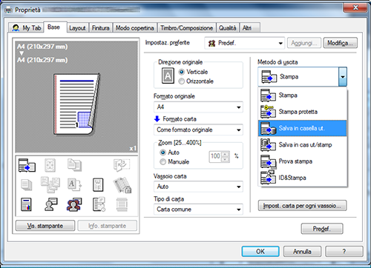The width and height of the screenshot is (371, 268).
Task: Click the print output method status icon in the lower icon grid
Action: coord(27,165)
